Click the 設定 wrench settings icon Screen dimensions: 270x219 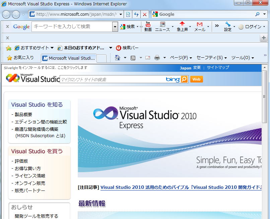point(228,26)
